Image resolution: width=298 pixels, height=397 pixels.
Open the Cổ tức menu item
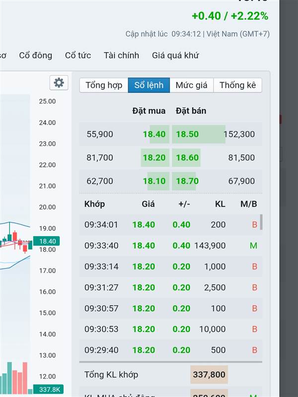point(78,55)
